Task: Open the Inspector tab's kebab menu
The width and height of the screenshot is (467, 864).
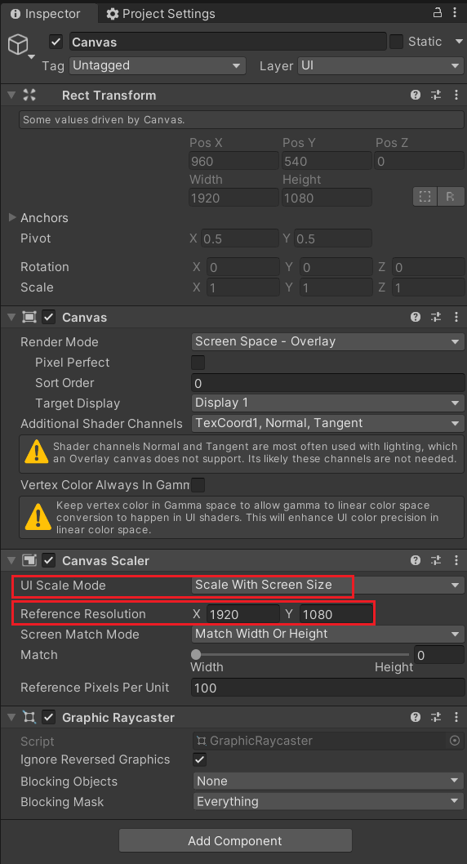Action: pos(455,13)
